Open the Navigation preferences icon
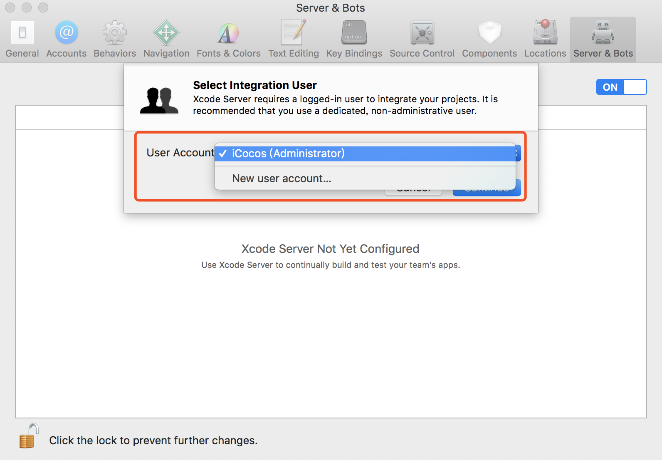Viewport: 662px width, 460px height. pyautogui.click(x=166, y=32)
